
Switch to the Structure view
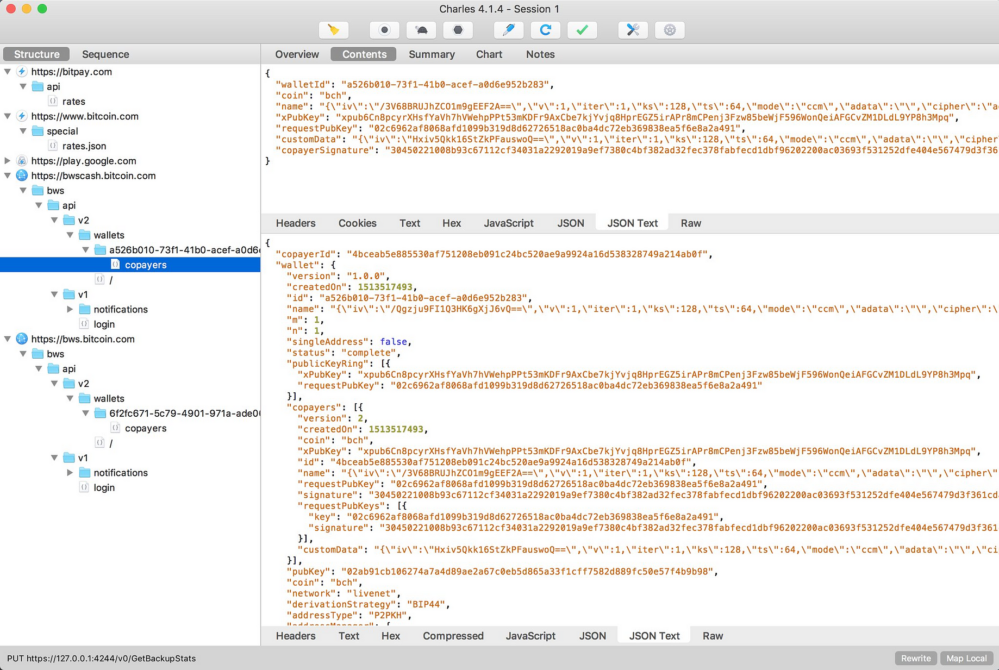click(x=36, y=54)
